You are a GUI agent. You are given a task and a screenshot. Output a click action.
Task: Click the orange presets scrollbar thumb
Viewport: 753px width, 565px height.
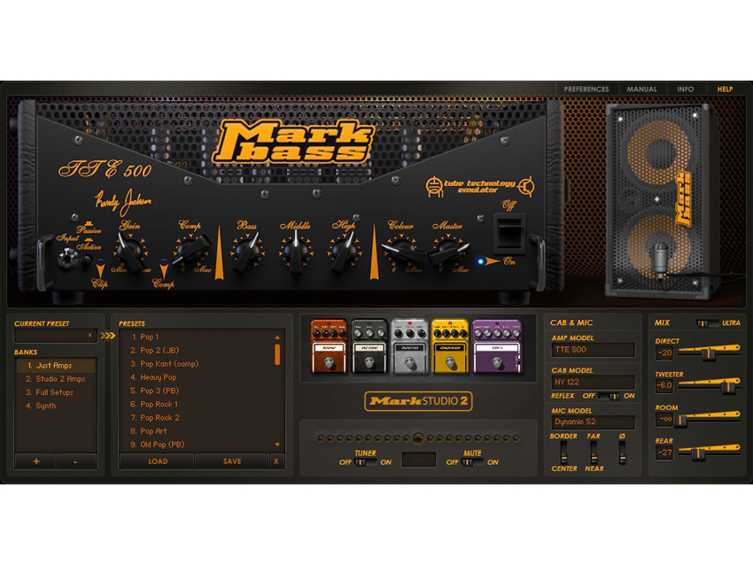click(x=277, y=354)
